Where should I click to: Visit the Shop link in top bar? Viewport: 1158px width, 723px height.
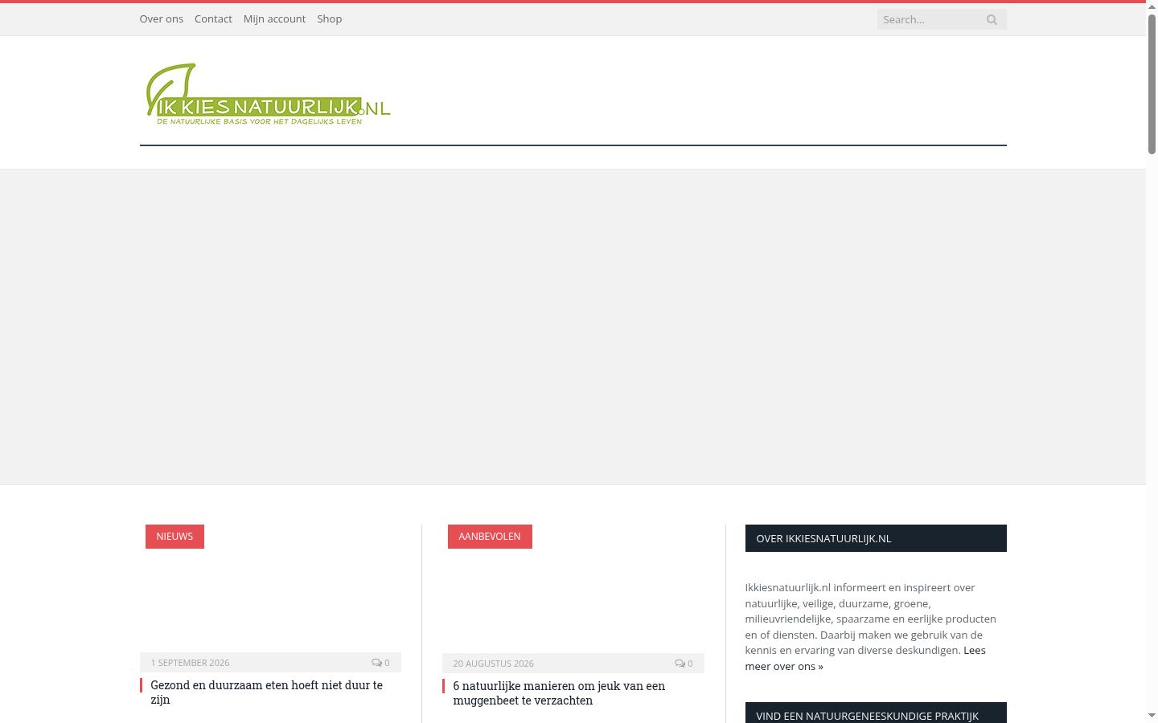point(329,18)
